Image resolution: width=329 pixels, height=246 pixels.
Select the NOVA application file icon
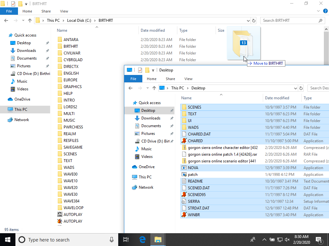pos(184,168)
